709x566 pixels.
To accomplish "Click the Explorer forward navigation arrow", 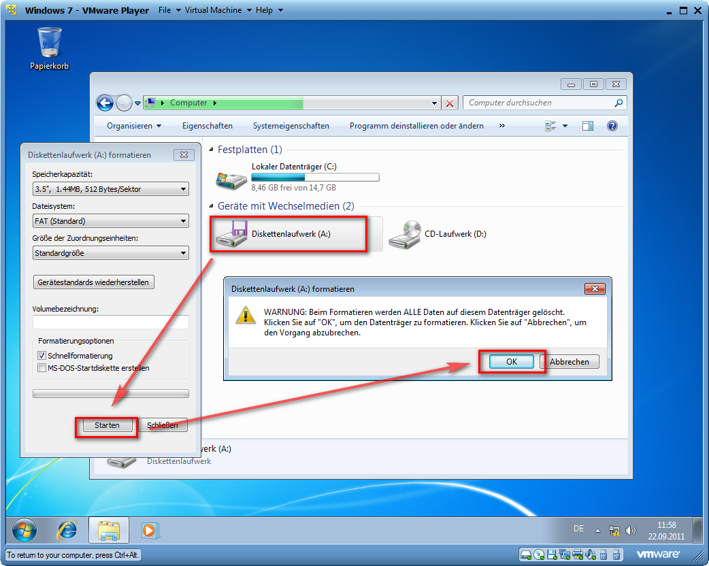I will pyautogui.click(x=124, y=103).
